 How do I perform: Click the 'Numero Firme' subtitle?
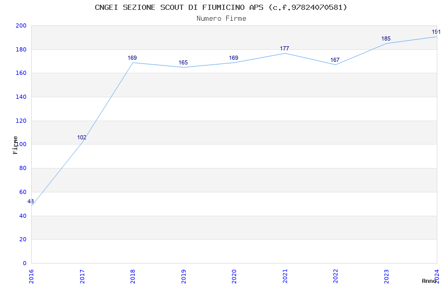tap(221, 19)
